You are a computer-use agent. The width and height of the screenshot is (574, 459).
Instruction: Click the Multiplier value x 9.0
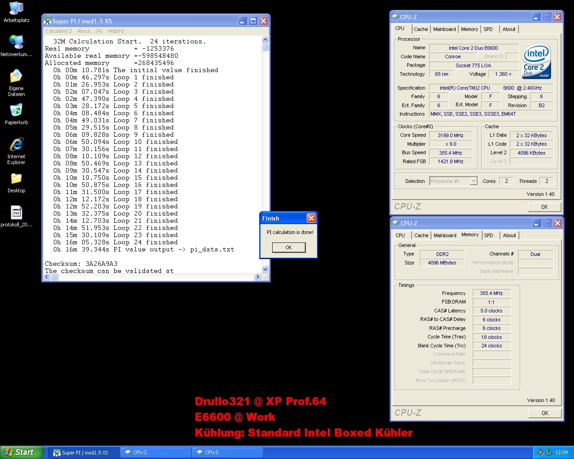(x=451, y=144)
